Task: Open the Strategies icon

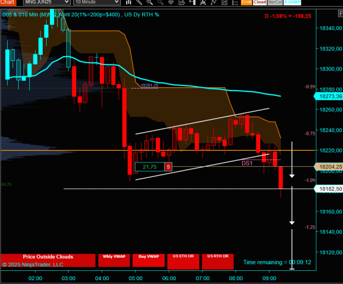Action: click(213, 2)
